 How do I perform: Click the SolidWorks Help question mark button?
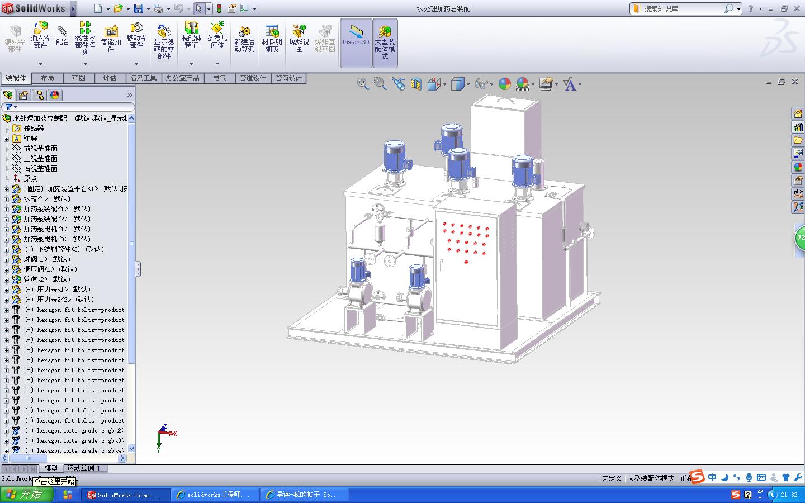click(x=751, y=8)
